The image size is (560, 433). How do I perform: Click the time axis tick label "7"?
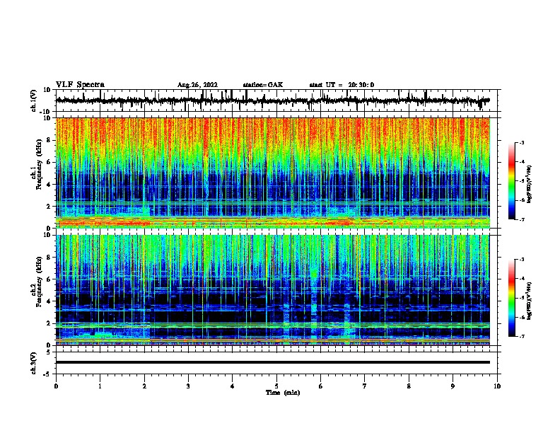365,386
